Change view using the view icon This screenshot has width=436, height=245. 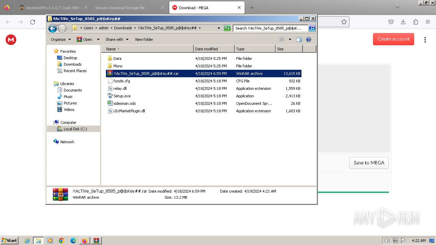(282, 39)
